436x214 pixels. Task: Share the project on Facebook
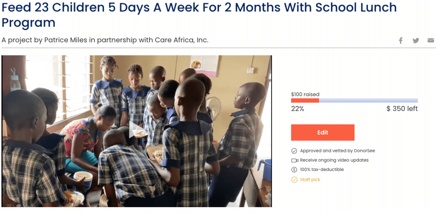(401, 40)
